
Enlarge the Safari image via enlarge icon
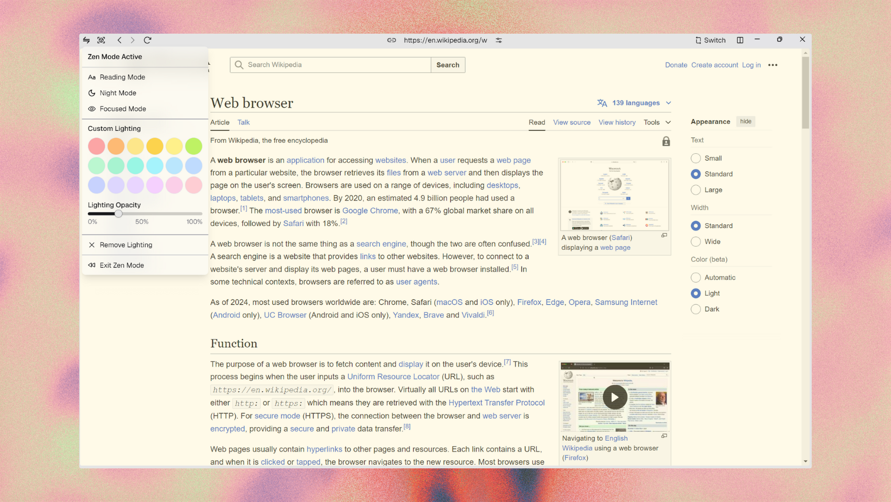click(664, 235)
